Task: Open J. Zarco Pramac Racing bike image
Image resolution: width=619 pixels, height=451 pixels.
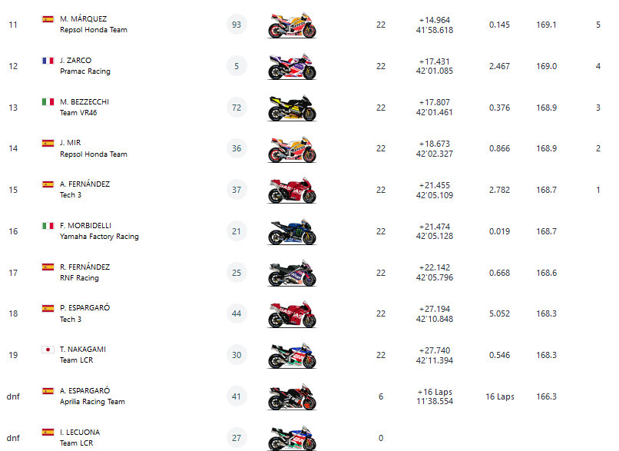Action: tap(292, 67)
